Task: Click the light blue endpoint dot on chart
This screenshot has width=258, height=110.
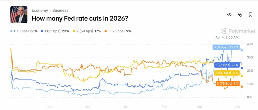Action: point(242,50)
